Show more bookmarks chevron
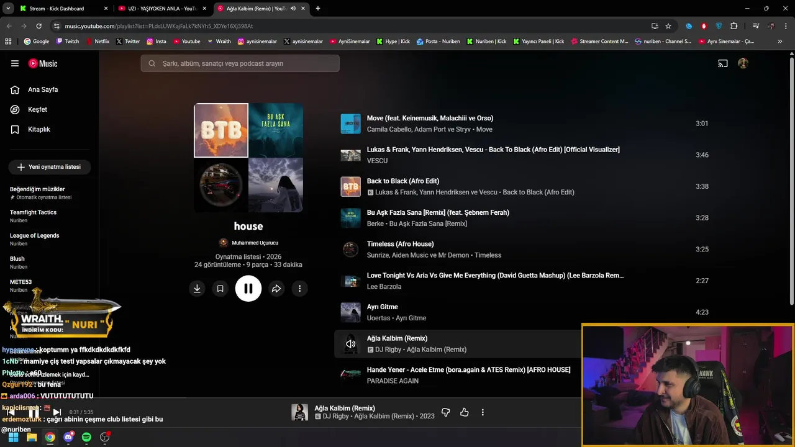Screen dimensions: 795x447 click(780, 42)
